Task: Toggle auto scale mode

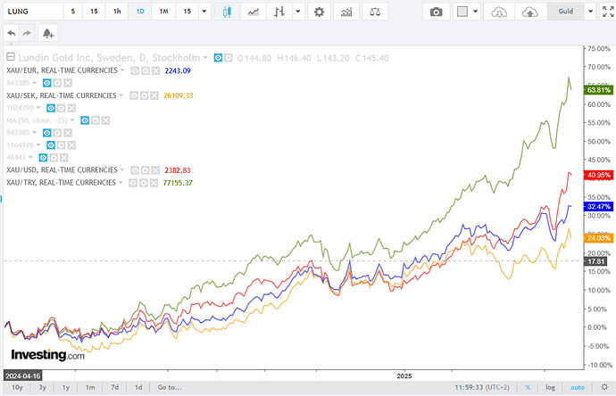Action: pyautogui.click(x=578, y=387)
